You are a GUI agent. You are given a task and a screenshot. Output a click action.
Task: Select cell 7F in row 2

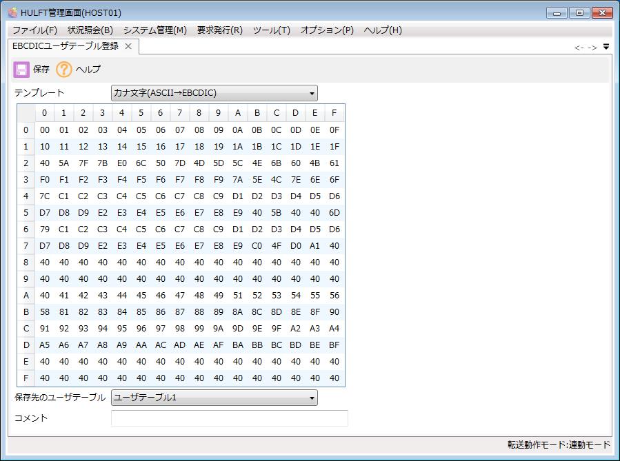point(83,163)
